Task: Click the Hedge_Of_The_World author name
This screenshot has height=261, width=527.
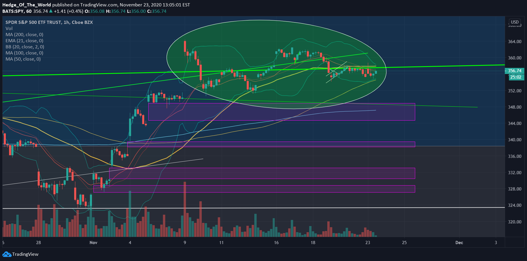Action: pyautogui.click(x=27, y=5)
